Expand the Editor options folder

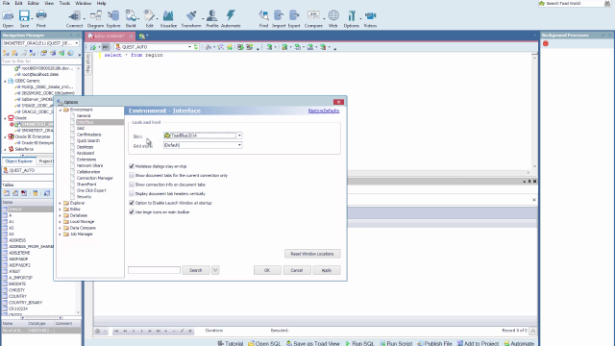(60, 210)
